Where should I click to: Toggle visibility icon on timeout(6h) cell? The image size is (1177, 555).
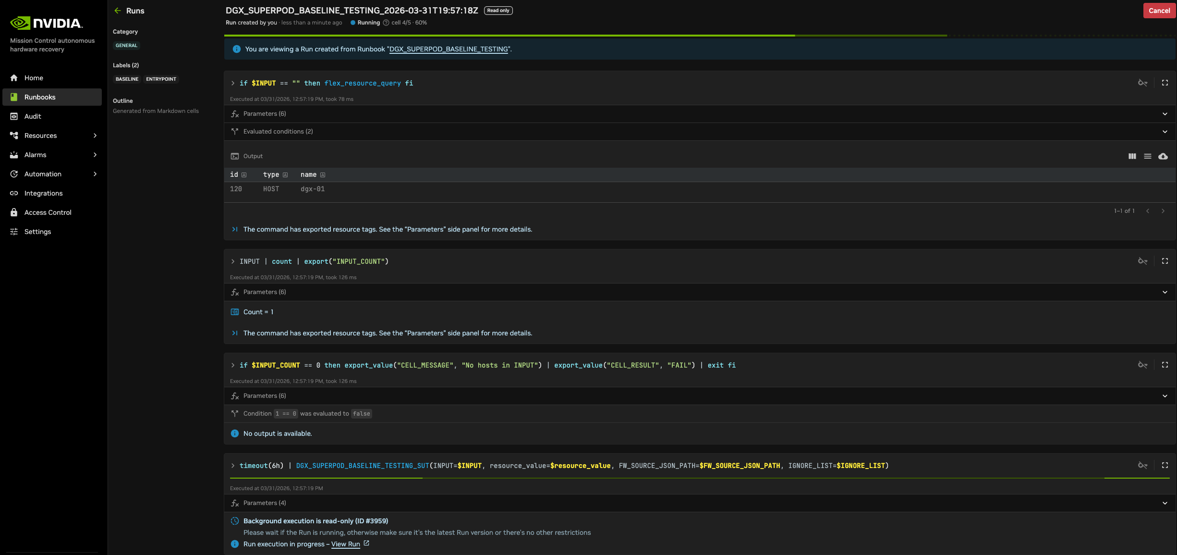tap(1142, 466)
